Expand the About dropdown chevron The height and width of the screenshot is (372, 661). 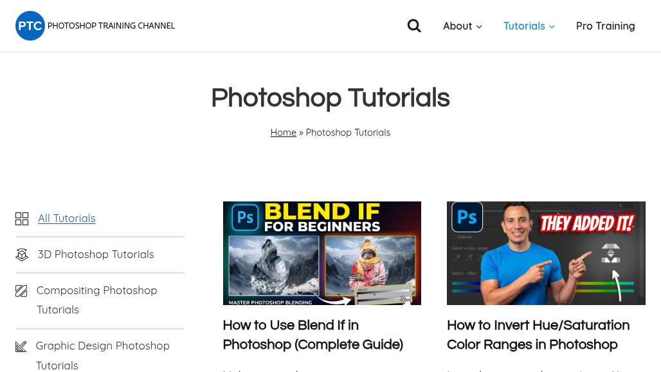tap(479, 26)
